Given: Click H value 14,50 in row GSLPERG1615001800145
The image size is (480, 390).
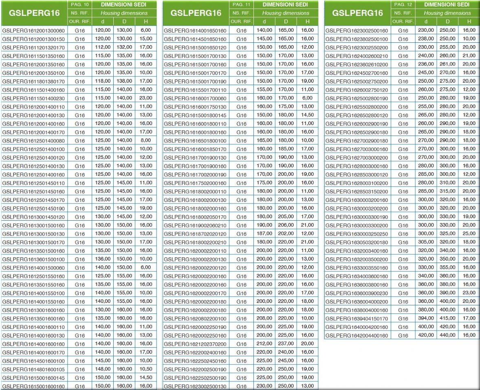Looking at the screenshot, I should pos(307,115).
